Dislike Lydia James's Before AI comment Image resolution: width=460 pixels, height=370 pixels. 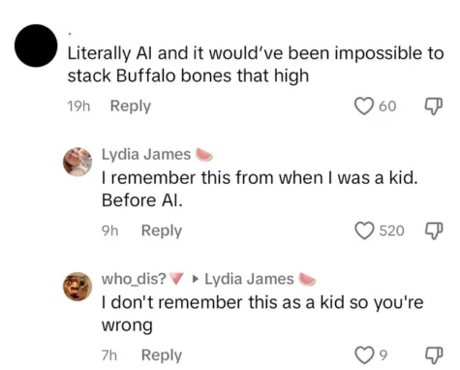tap(433, 231)
